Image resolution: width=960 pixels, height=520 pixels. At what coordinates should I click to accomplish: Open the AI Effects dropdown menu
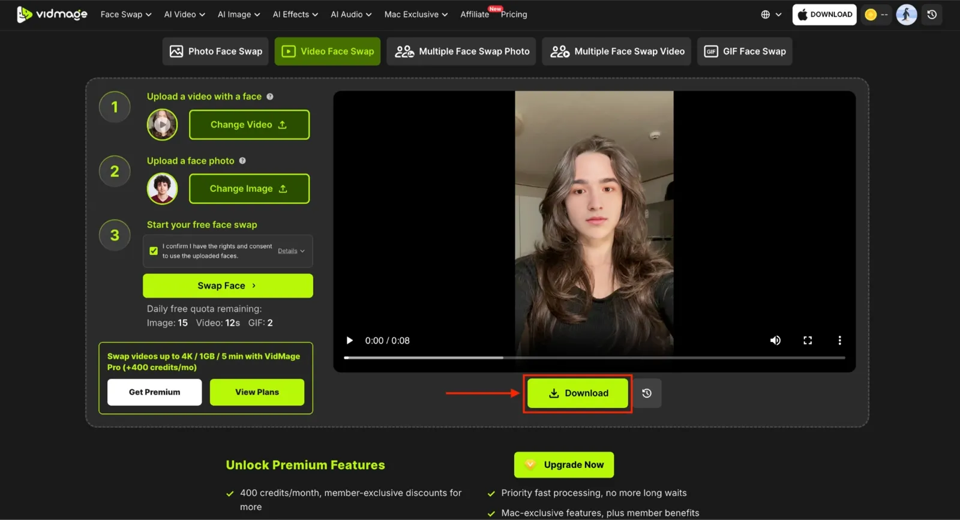tap(295, 14)
